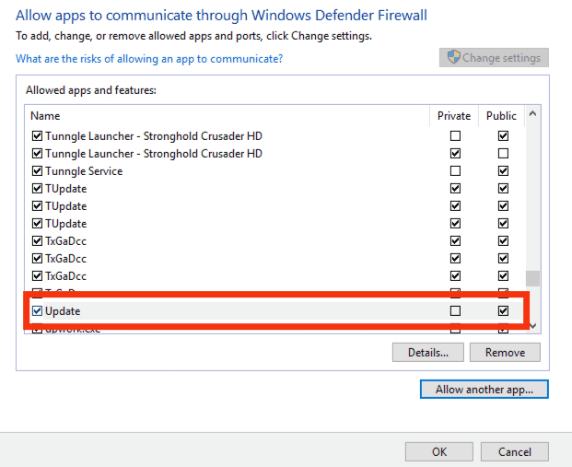Viewport: 572px width, 467px height.
Task: Select the highlighted Update row name
Action: (x=63, y=311)
